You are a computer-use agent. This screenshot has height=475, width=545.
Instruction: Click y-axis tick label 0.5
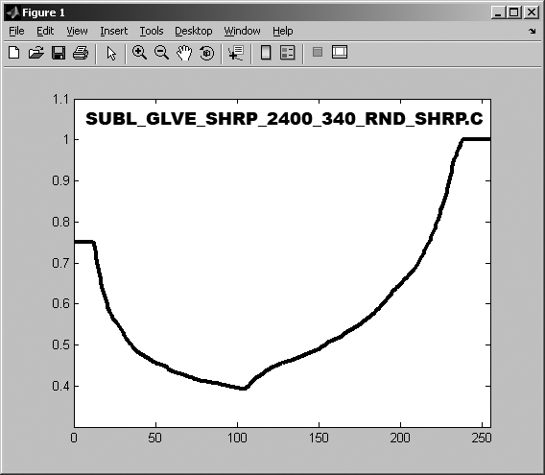[60, 344]
